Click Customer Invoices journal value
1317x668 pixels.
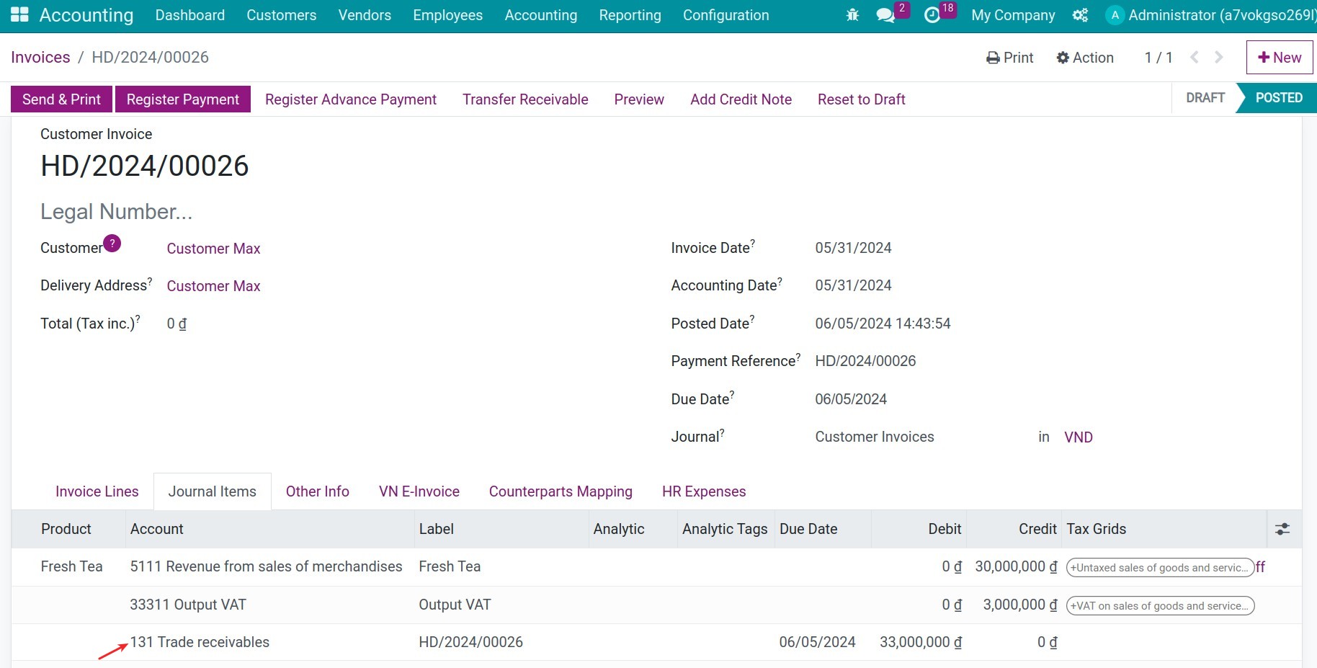[875, 437]
